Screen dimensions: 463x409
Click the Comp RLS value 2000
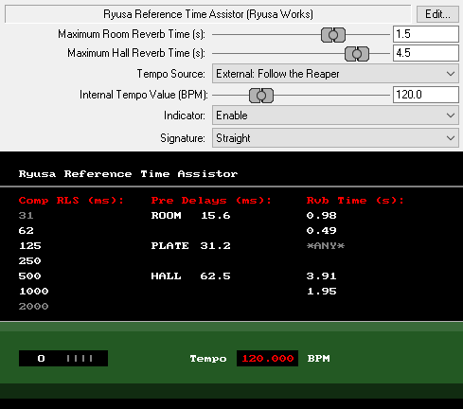[33, 307]
